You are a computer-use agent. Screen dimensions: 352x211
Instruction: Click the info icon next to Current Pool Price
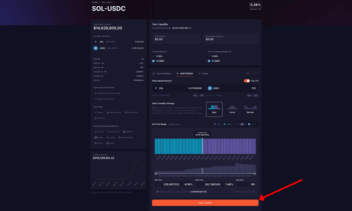(170, 28)
